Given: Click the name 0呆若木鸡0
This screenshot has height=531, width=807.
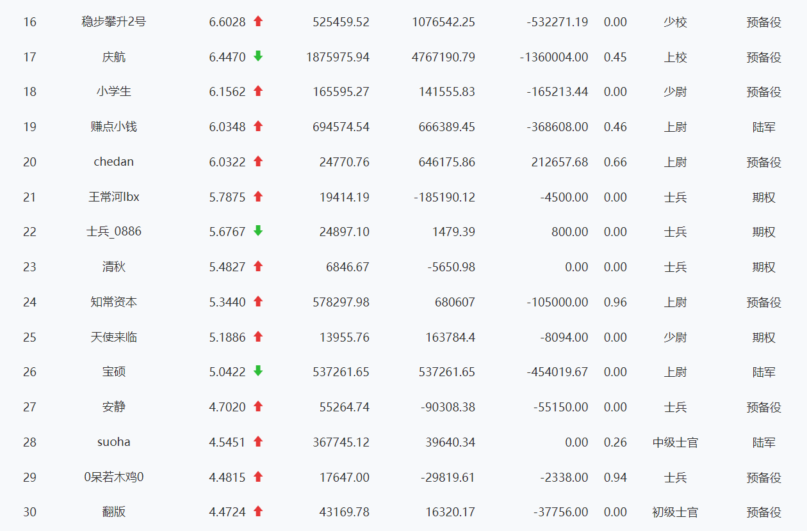Looking at the screenshot, I should tap(114, 477).
